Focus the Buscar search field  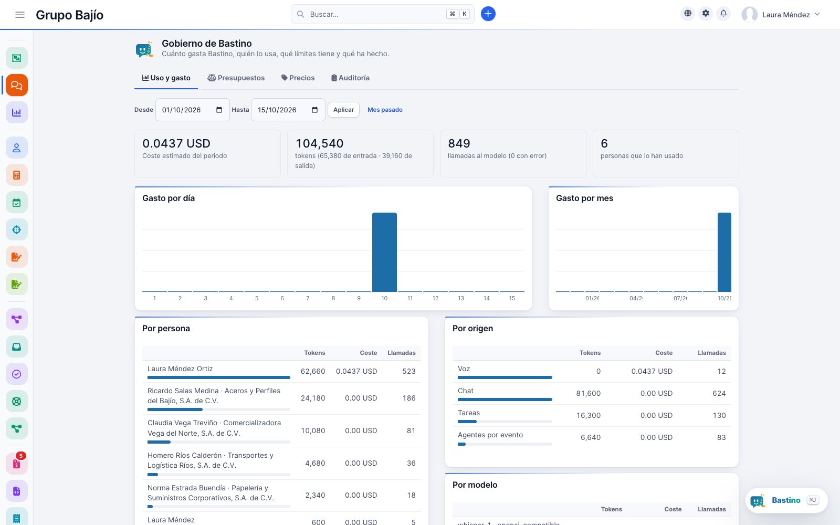pos(383,14)
